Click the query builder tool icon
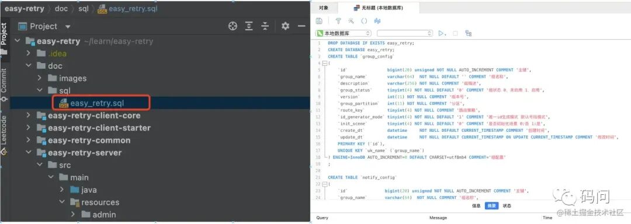Viewport: 631px width, 224px height. click(338, 21)
